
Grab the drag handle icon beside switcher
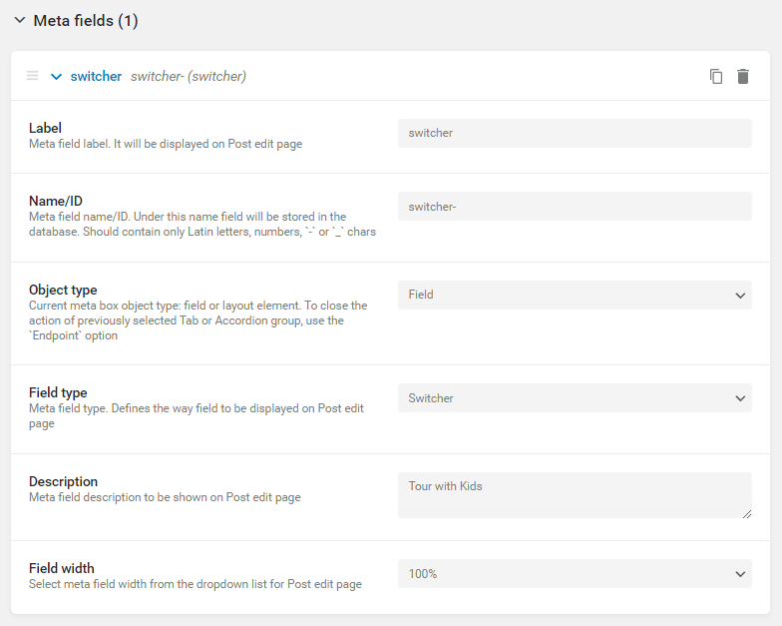tap(32, 76)
